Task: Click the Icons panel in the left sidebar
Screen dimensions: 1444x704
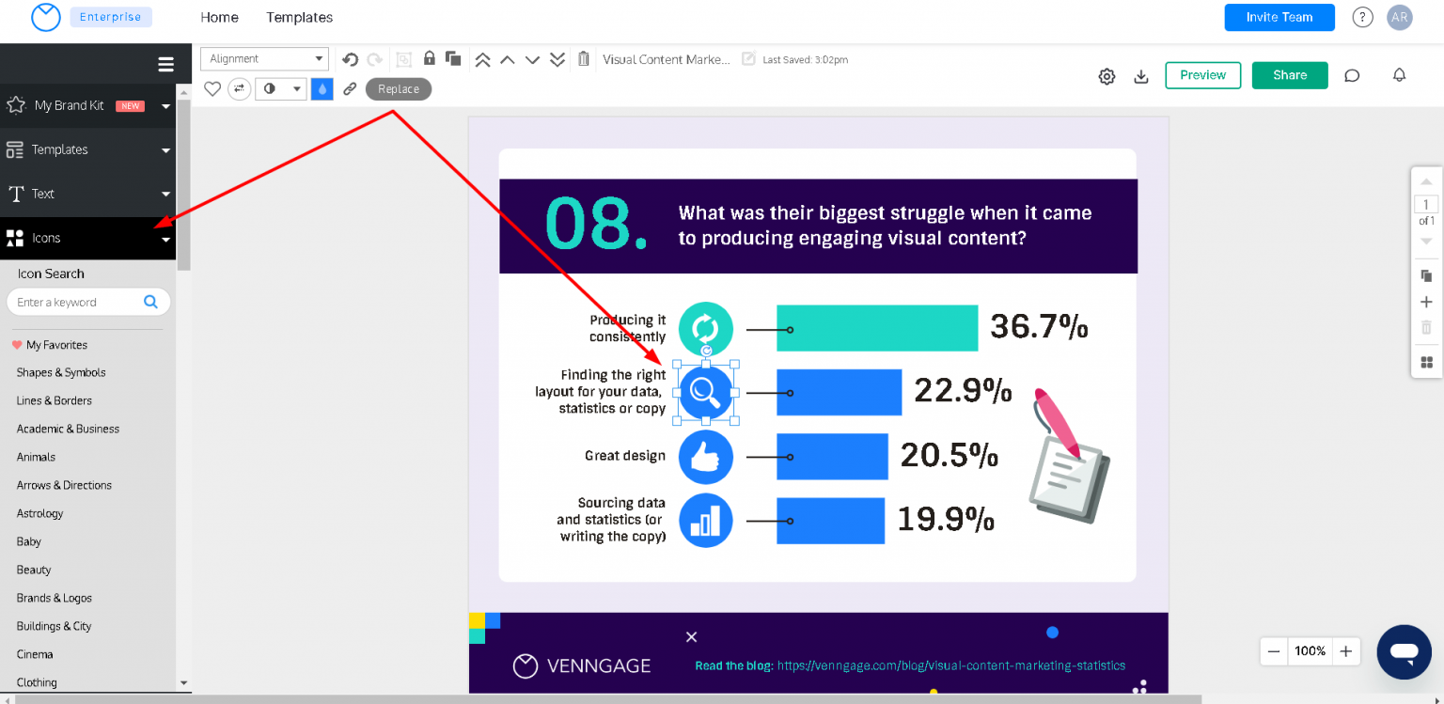Action: point(45,238)
